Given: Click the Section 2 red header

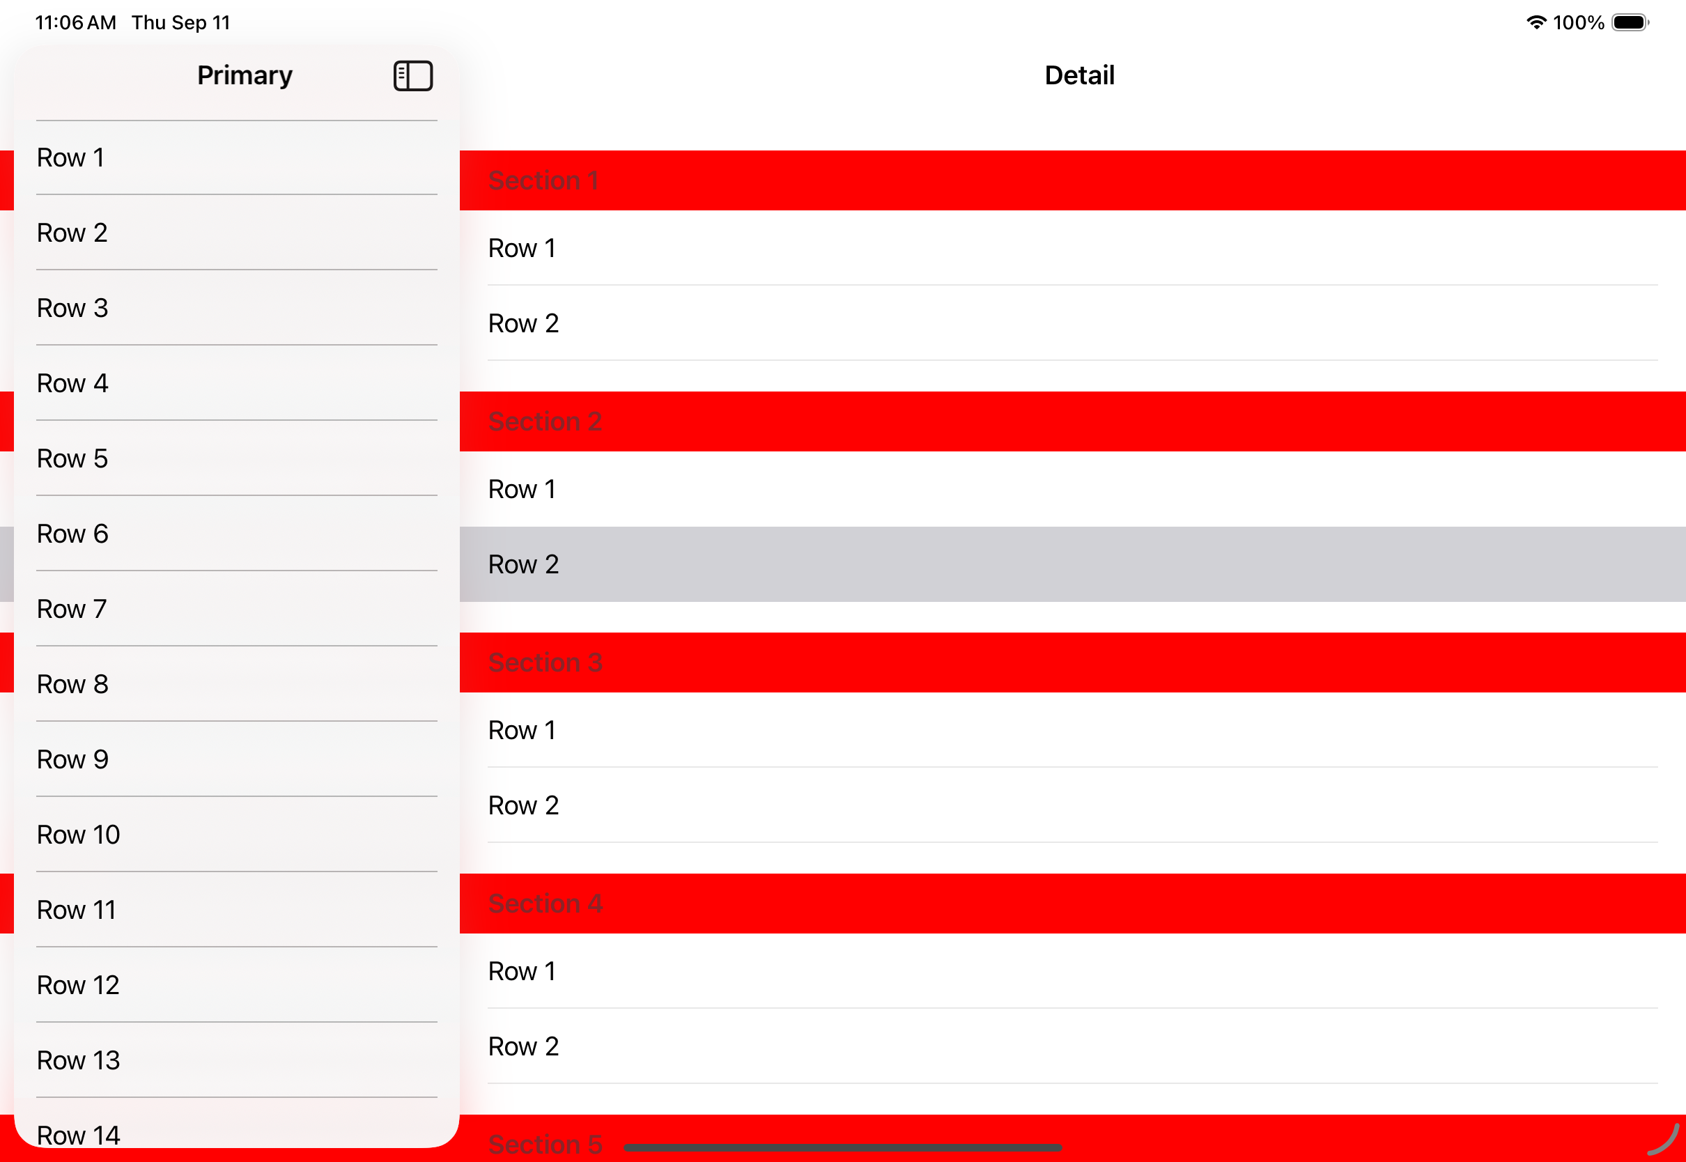Looking at the screenshot, I should pos(1072,421).
